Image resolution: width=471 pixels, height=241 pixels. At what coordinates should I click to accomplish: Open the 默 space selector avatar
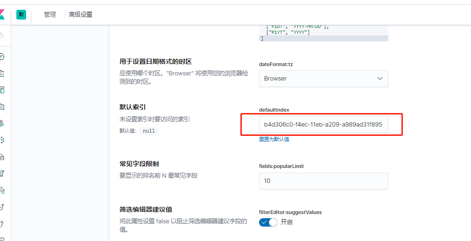[x=21, y=14]
